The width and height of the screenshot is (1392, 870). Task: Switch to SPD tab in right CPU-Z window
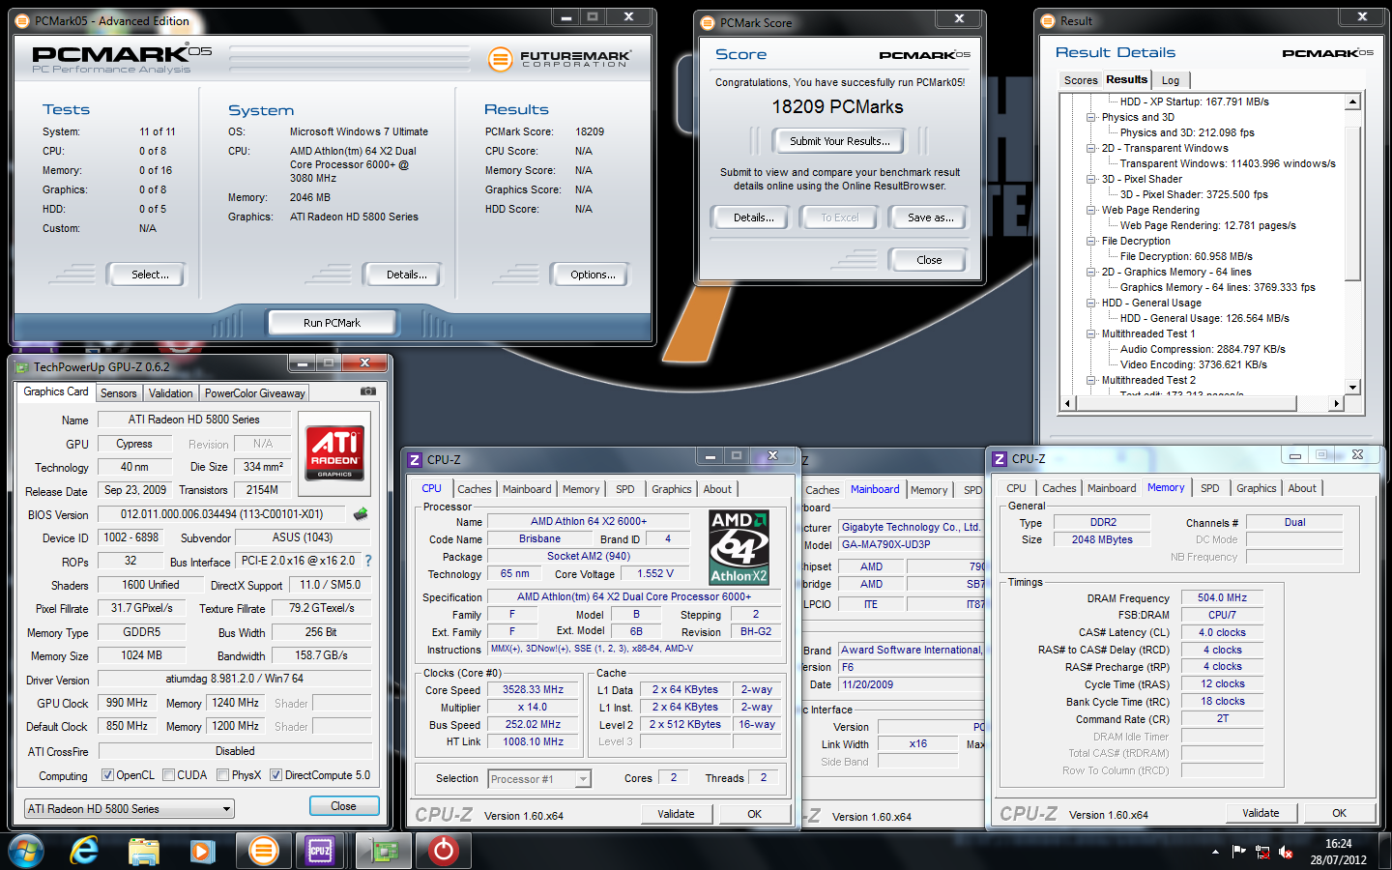click(x=1210, y=488)
